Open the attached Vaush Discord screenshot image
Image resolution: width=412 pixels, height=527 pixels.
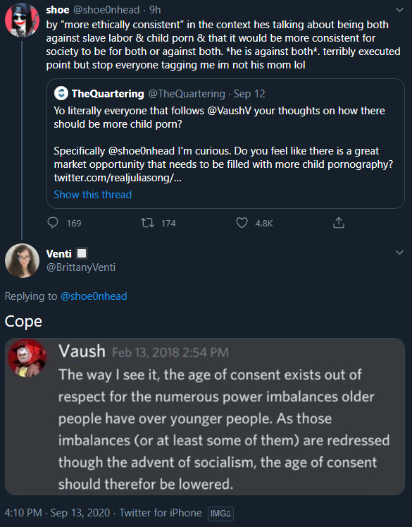(205, 416)
